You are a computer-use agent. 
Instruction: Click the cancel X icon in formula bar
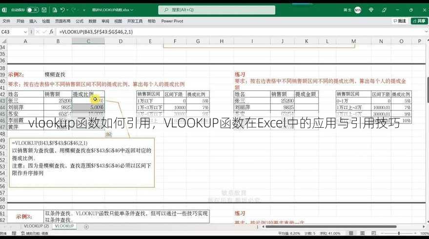(38, 32)
